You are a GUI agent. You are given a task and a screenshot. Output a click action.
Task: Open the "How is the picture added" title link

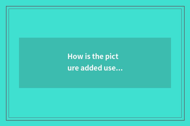tap(95, 62)
